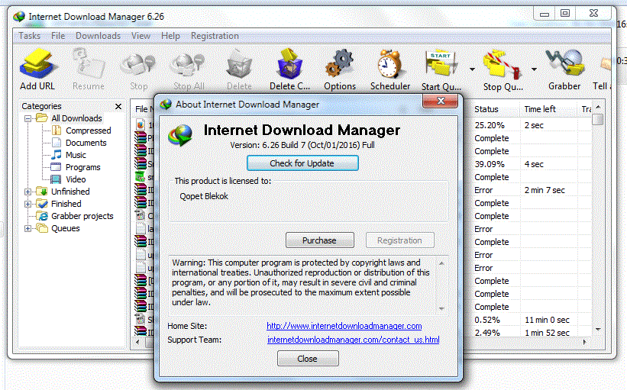This screenshot has width=627, height=390.
Task: Open the Stop Queue dropdown arrow
Action: [x=534, y=69]
